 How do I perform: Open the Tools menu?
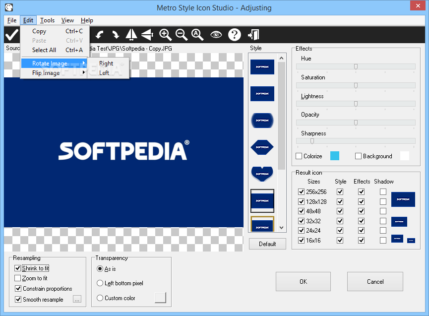point(47,20)
